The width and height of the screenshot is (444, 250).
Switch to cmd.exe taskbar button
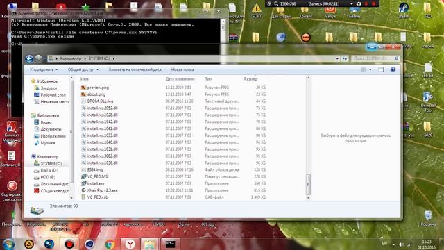[170, 244]
